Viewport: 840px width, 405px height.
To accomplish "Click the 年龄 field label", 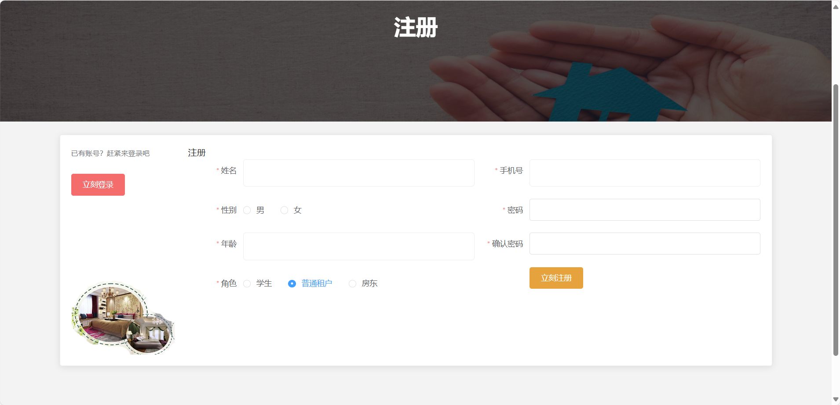I will coord(229,244).
